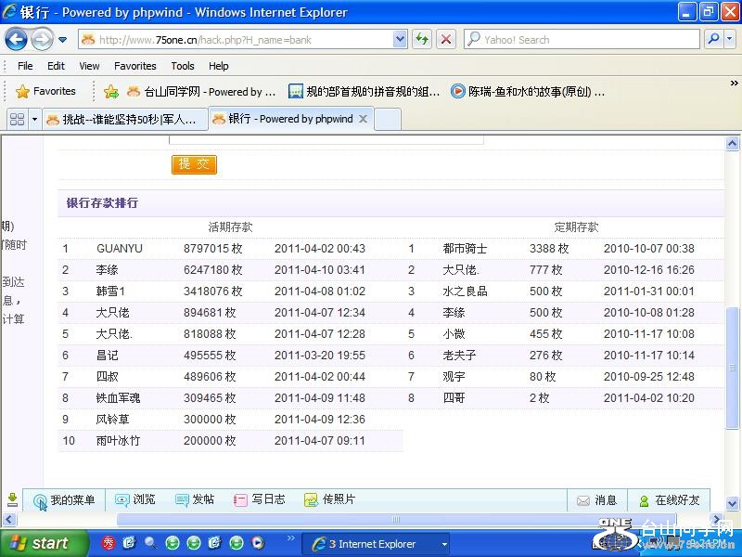Screen dimensions: 742x557
Task: Click the magnifier search button
Action: click(713, 39)
